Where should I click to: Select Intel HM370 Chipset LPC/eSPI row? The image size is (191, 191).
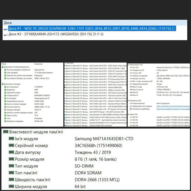pyautogui.click(x=94, y=112)
